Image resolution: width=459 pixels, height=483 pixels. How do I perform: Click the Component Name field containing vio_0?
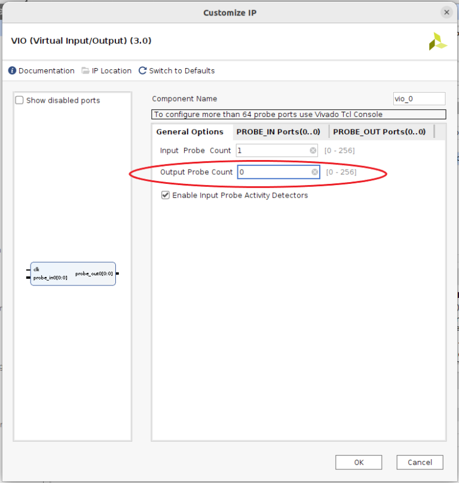coord(418,99)
